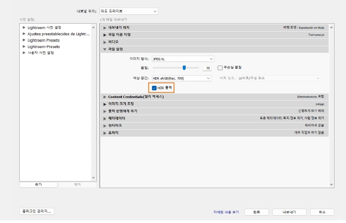Enable the 무손실 품질 checkbox

point(220,68)
